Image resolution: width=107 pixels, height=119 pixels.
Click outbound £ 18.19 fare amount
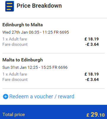tap(92, 39)
